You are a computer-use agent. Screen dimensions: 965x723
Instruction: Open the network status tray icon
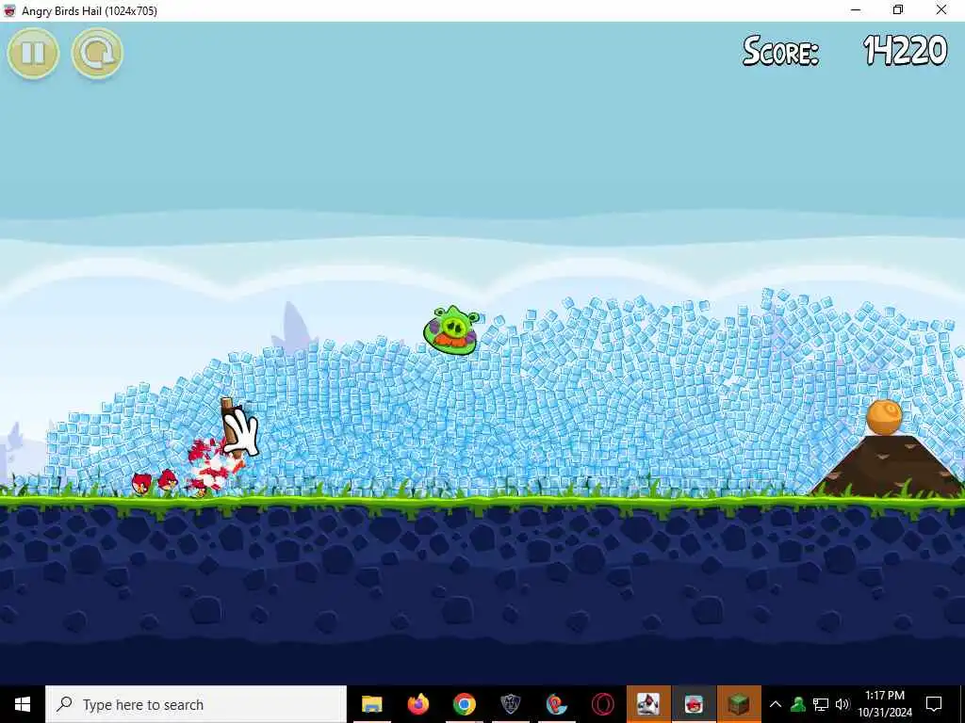tap(821, 704)
